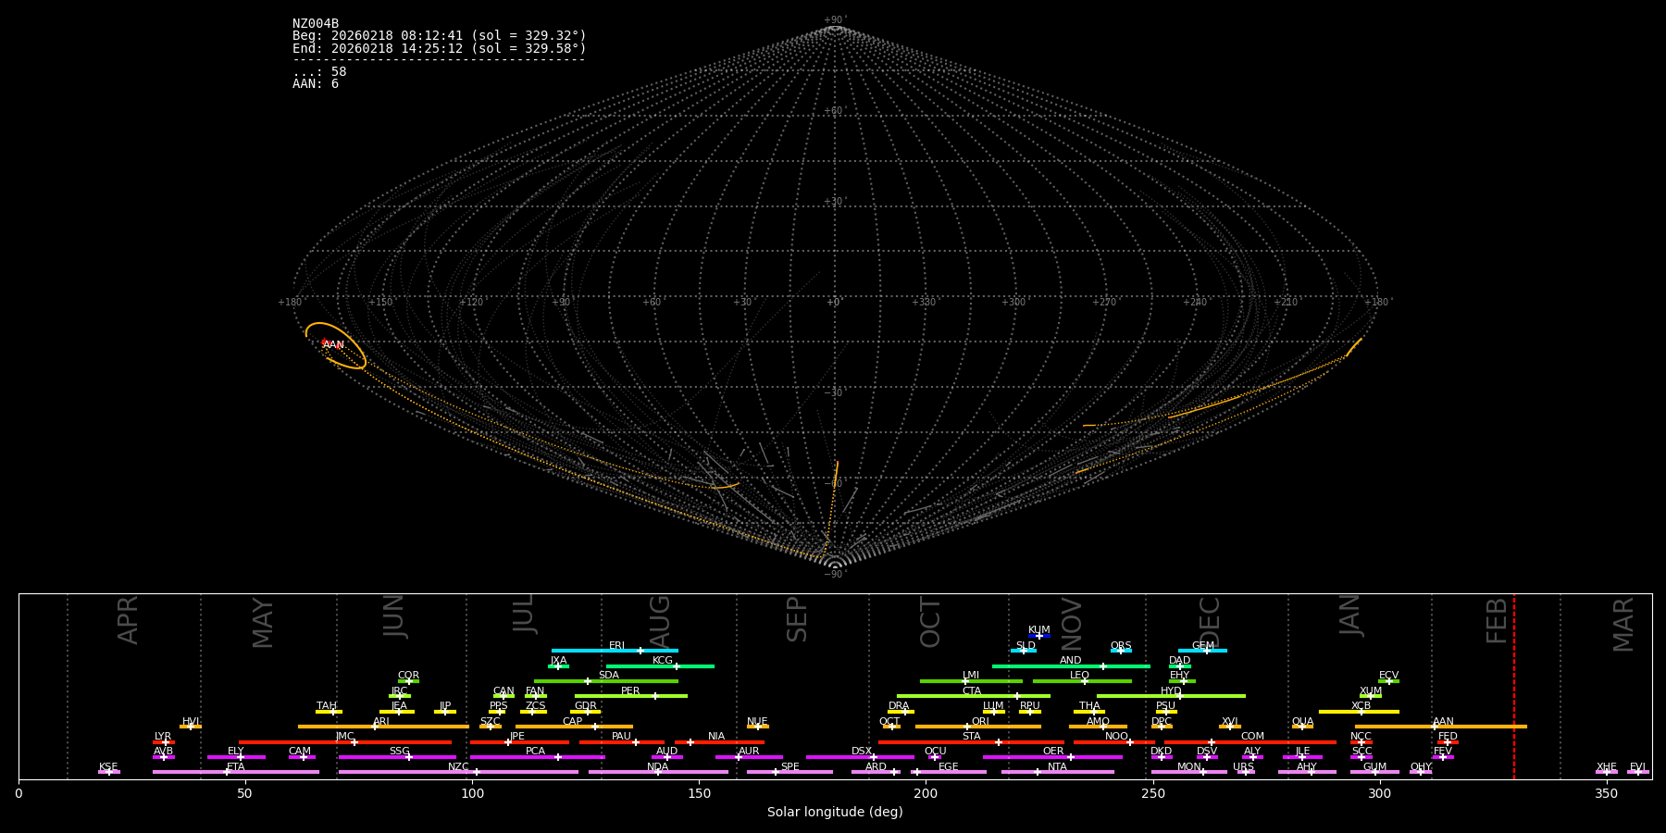
Task: Click the KUM shower label
Action: (x=1039, y=630)
